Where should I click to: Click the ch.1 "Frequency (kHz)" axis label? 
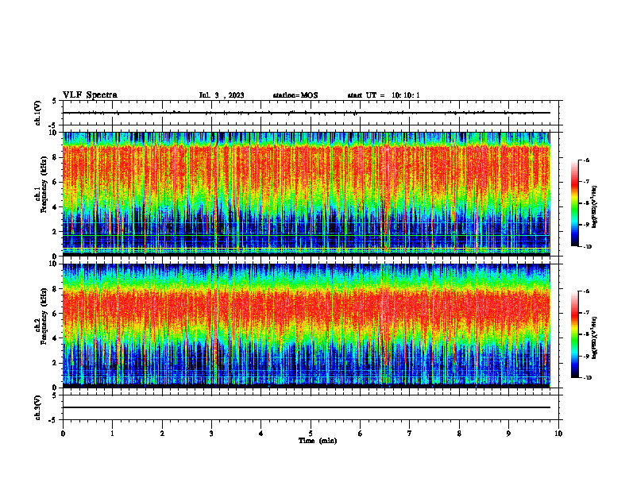coord(44,185)
